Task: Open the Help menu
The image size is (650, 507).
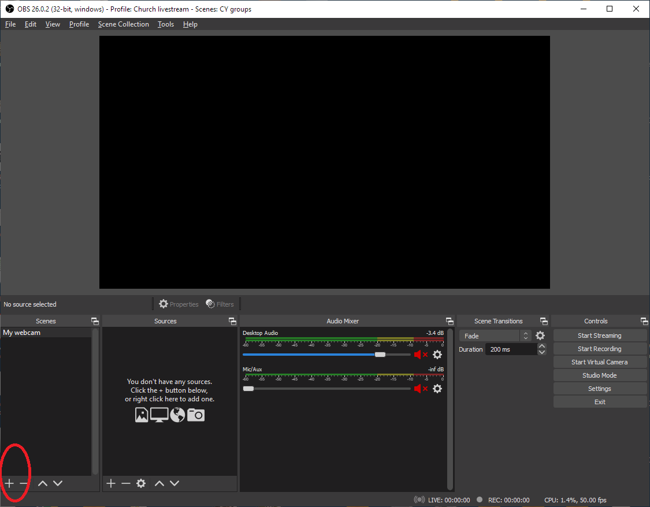Action: tap(190, 24)
